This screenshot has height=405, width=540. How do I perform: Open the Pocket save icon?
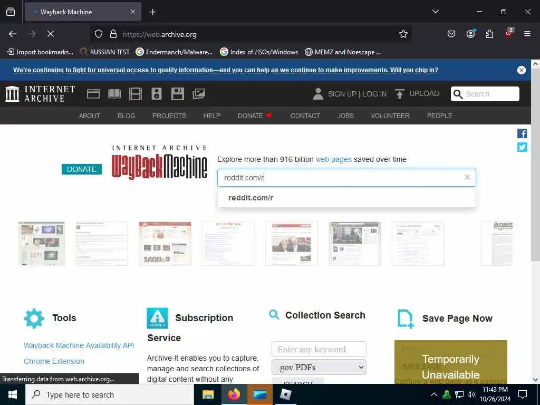pos(451,34)
